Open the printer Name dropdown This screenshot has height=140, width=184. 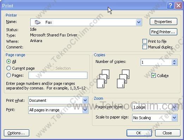point(139,22)
